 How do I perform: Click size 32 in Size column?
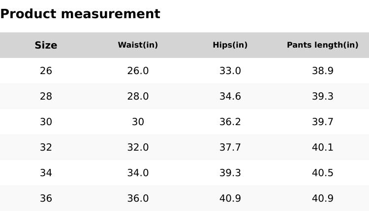coord(46,147)
